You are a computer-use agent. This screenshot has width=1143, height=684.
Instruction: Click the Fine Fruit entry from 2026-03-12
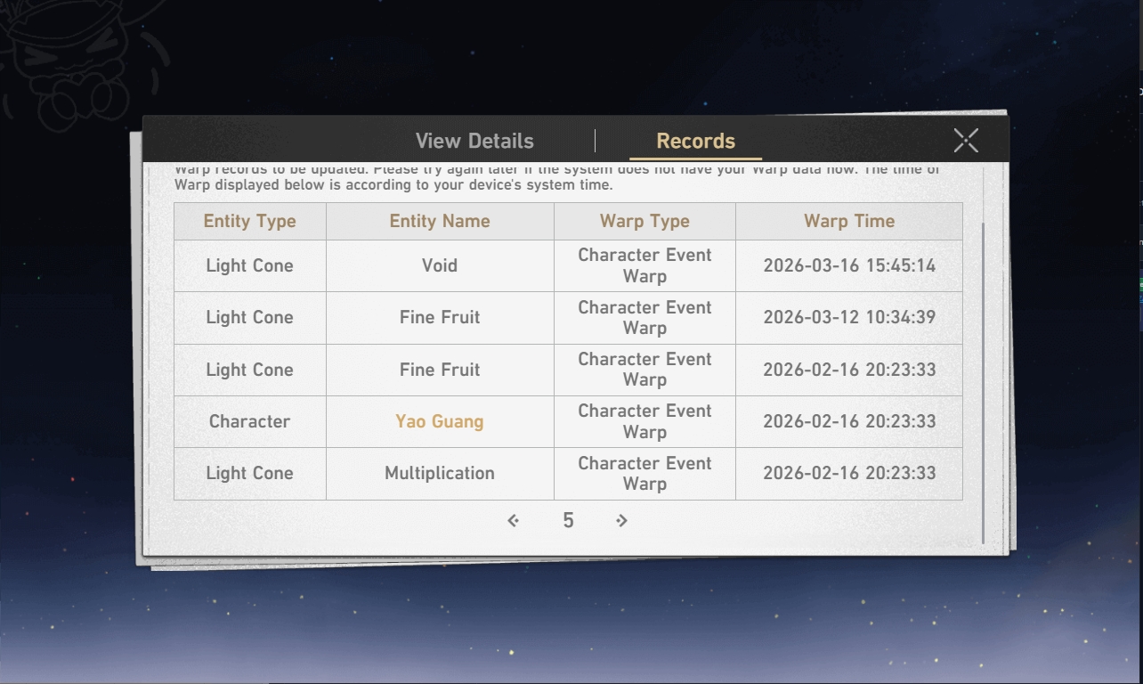(440, 317)
